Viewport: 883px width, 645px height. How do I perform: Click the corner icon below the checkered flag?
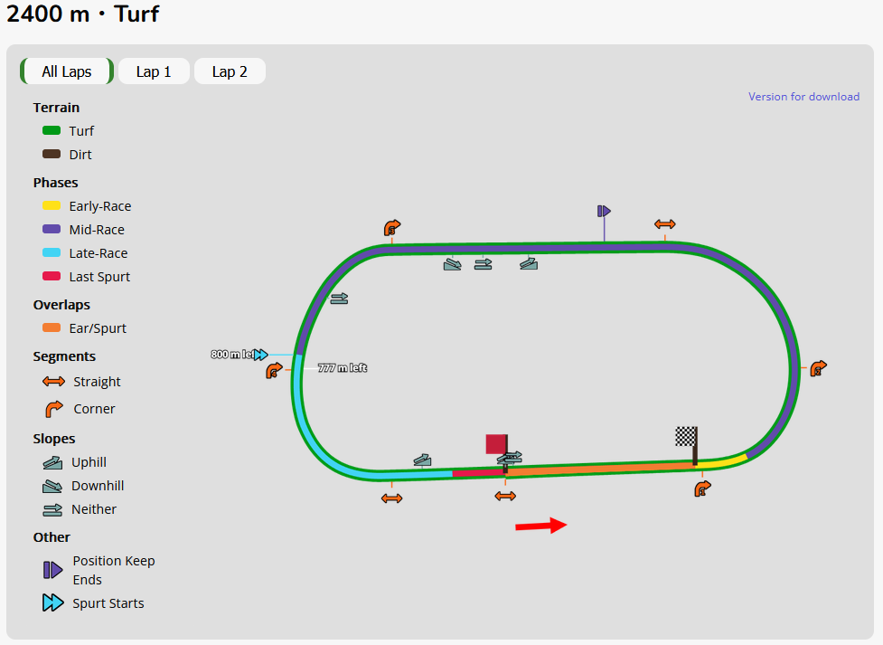pyautogui.click(x=702, y=488)
